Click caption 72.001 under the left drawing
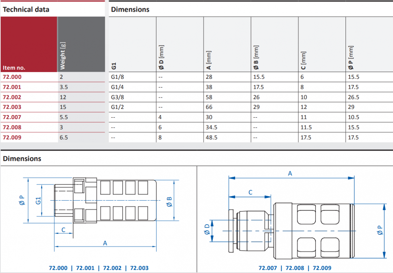 [85, 268]
